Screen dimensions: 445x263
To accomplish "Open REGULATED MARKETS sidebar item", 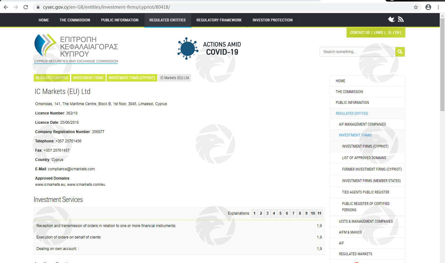I will click(x=367, y=254).
